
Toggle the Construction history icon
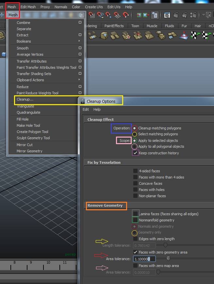coord(155,15)
